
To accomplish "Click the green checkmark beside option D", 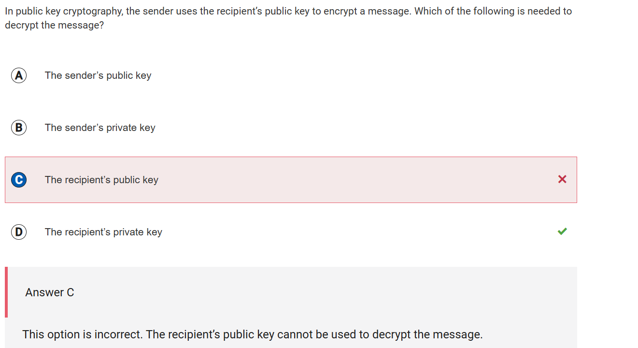I will [562, 232].
